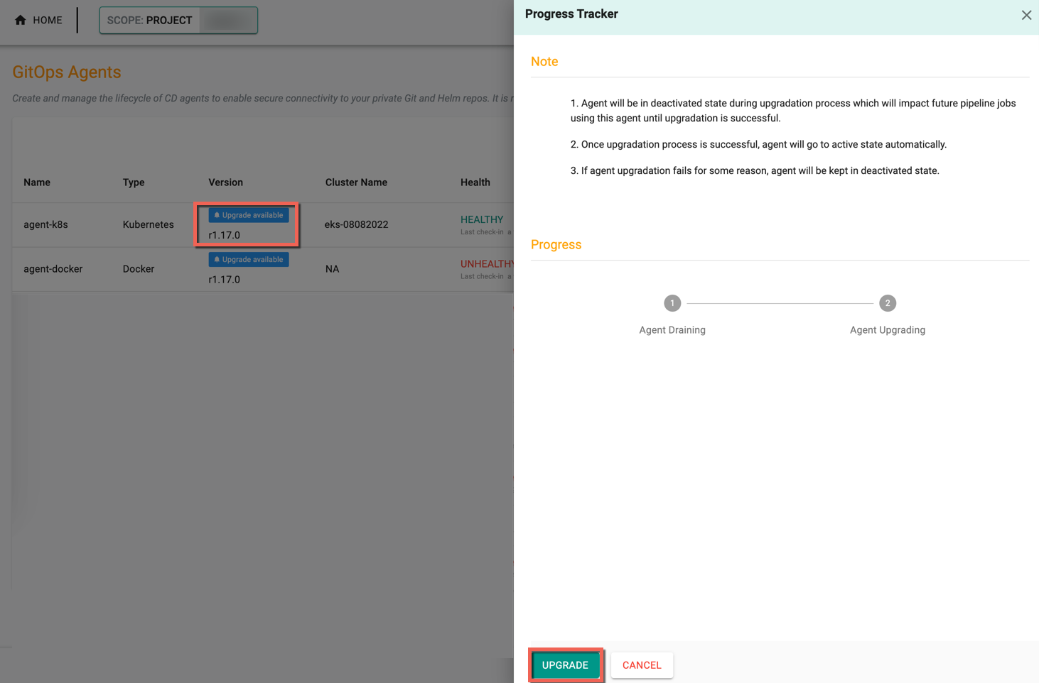Click the UPGRADE button
Image resolution: width=1039 pixels, height=683 pixels.
(x=565, y=665)
